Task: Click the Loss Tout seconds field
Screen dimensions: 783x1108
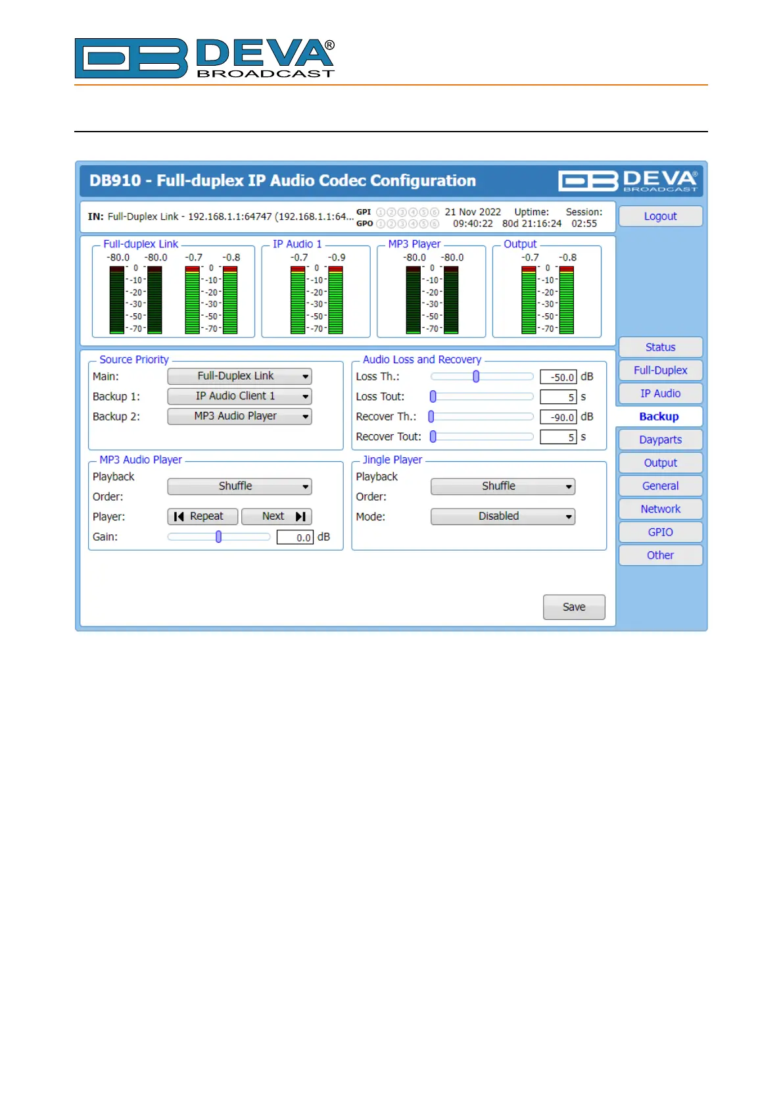Action: click(558, 397)
